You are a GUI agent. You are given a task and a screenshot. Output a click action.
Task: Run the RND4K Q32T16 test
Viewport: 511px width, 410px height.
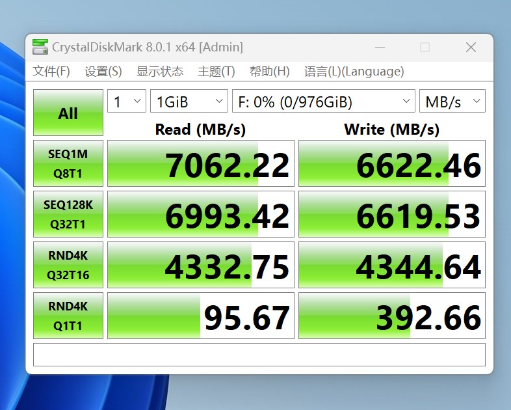(68, 265)
